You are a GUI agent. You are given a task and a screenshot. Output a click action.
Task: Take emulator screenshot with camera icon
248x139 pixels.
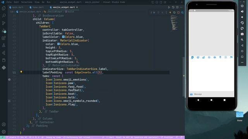242,34
